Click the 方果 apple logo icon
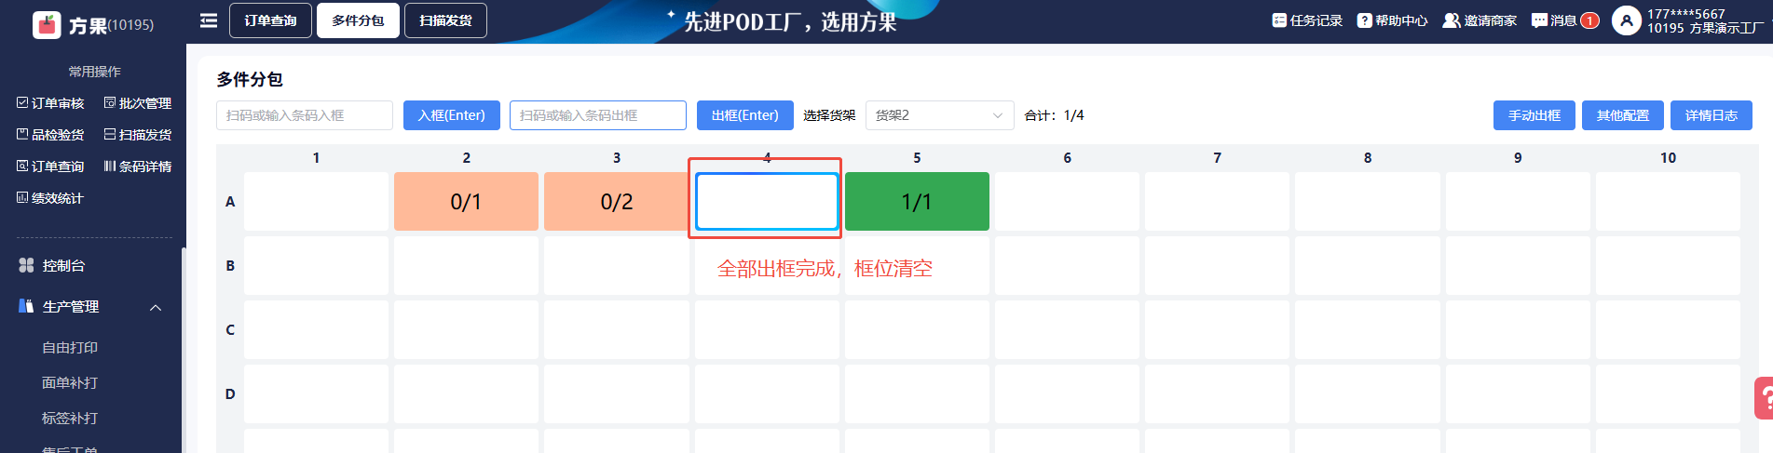1773x453 pixels. pos(47,24)
